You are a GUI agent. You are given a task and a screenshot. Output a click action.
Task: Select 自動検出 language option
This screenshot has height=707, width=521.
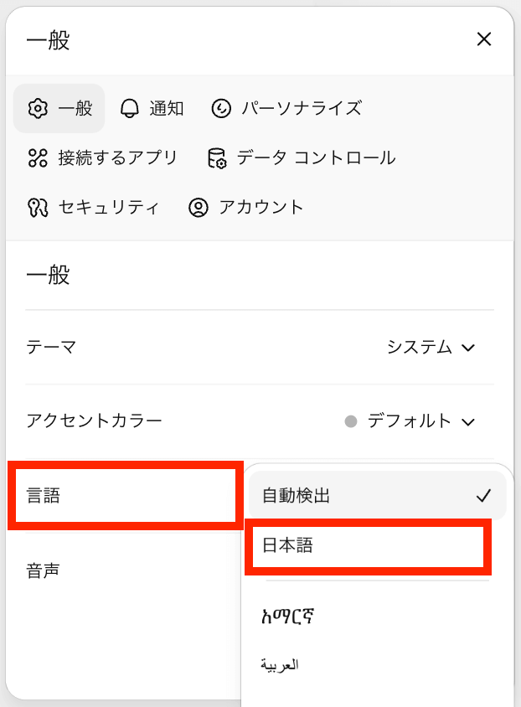[x=297, y=496]
